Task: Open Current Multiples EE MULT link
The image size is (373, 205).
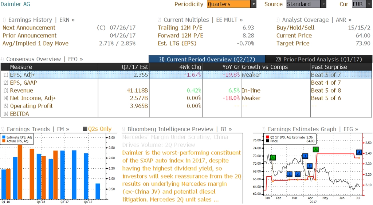Action: tap(203, 20)
